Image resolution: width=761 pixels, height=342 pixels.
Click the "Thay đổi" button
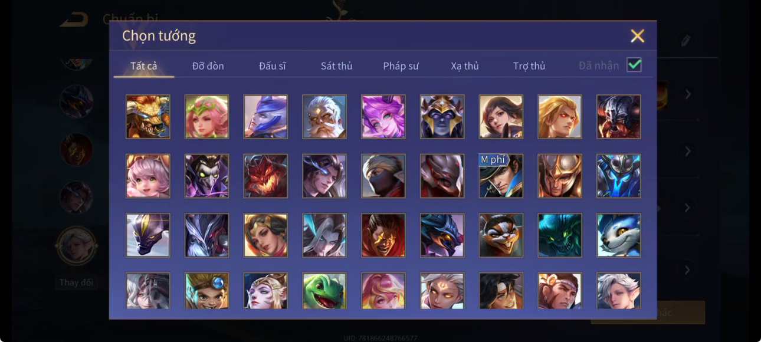pyautogui.click(x=76, y=282)
